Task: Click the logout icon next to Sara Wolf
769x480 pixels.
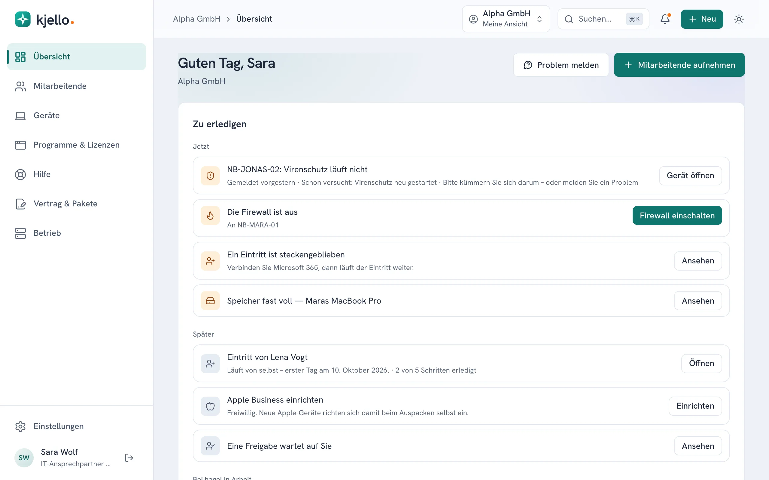Action: 129,457
